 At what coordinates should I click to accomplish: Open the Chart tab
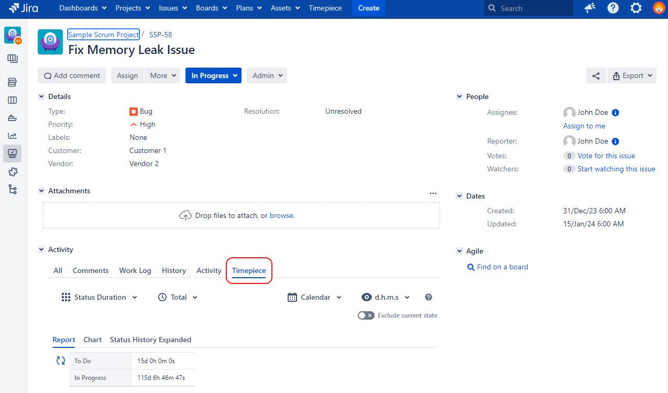coord(92,340)
